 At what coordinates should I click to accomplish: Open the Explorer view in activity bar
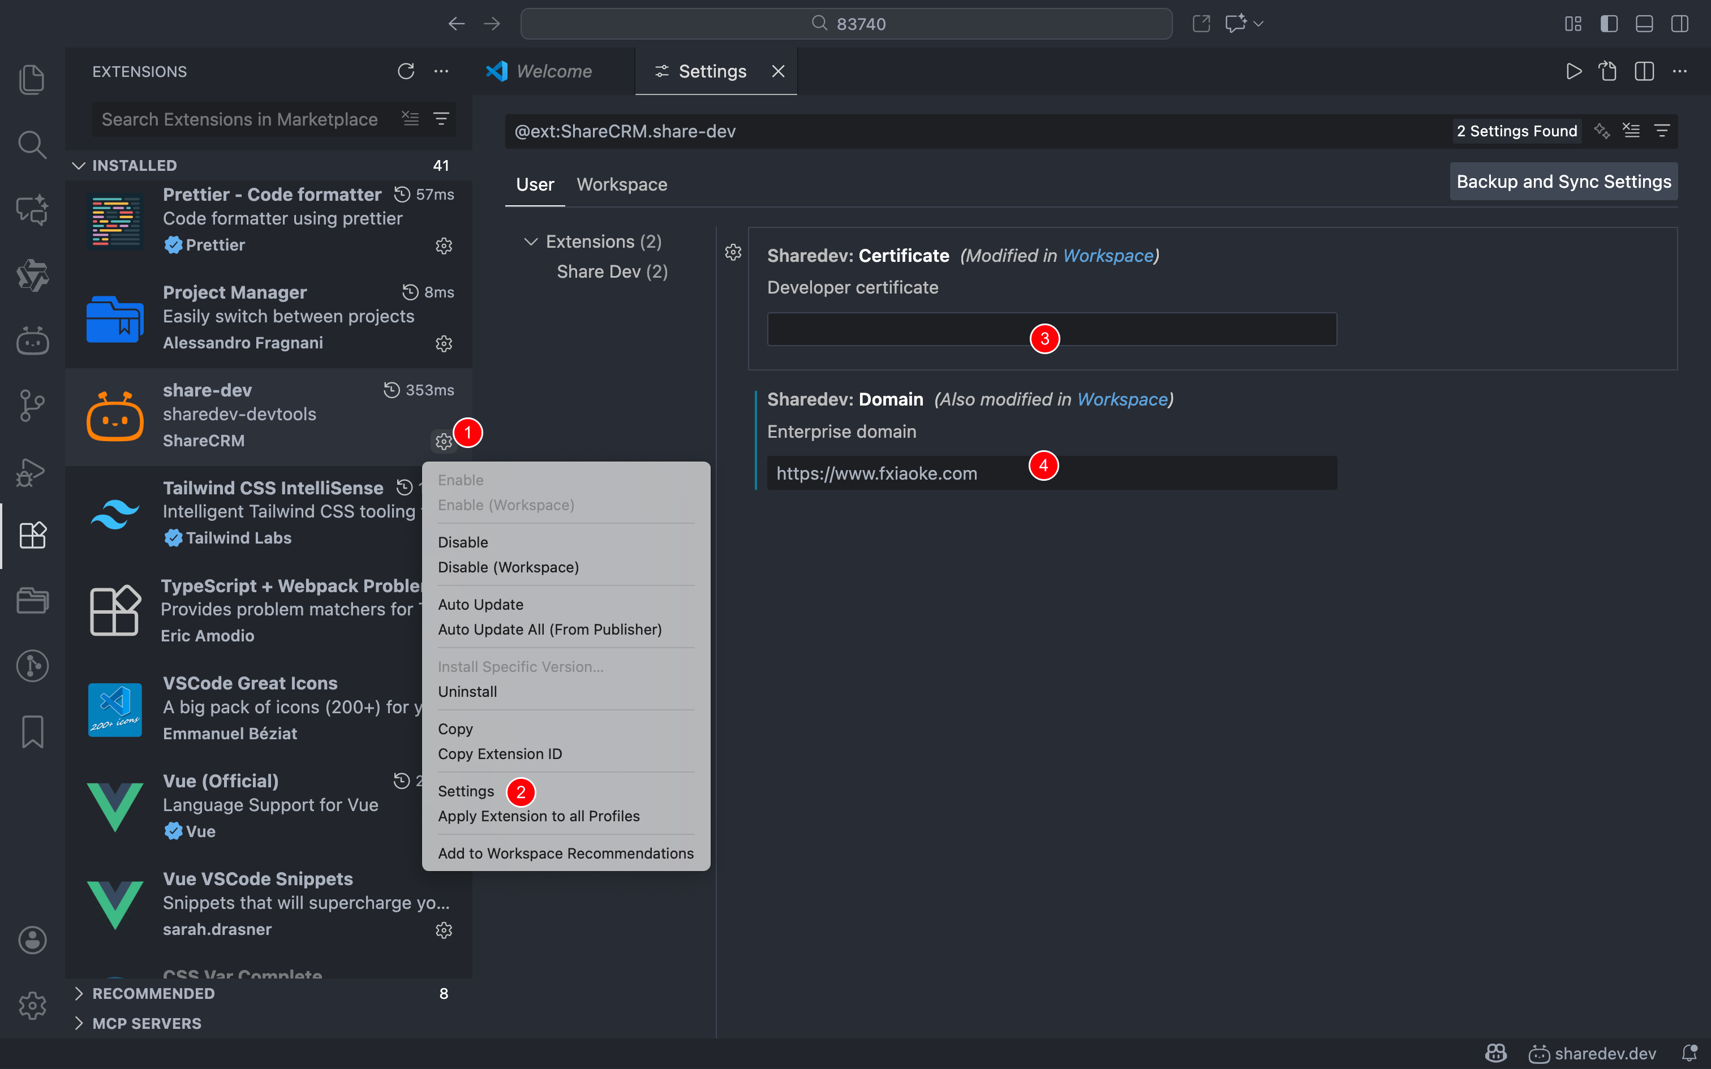[x=32, y=79]
